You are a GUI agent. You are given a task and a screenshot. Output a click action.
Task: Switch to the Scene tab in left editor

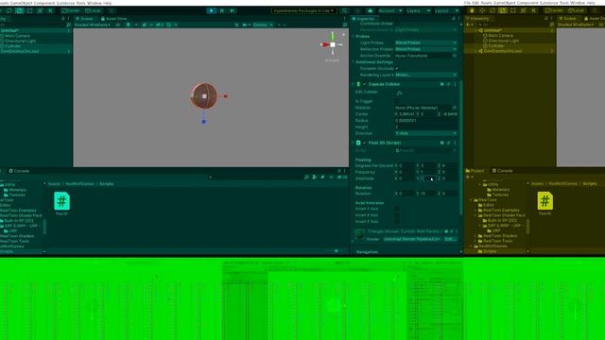point(84,19)
